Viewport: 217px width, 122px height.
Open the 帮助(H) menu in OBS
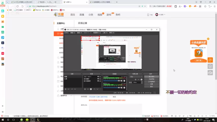(x=112, y=33)
